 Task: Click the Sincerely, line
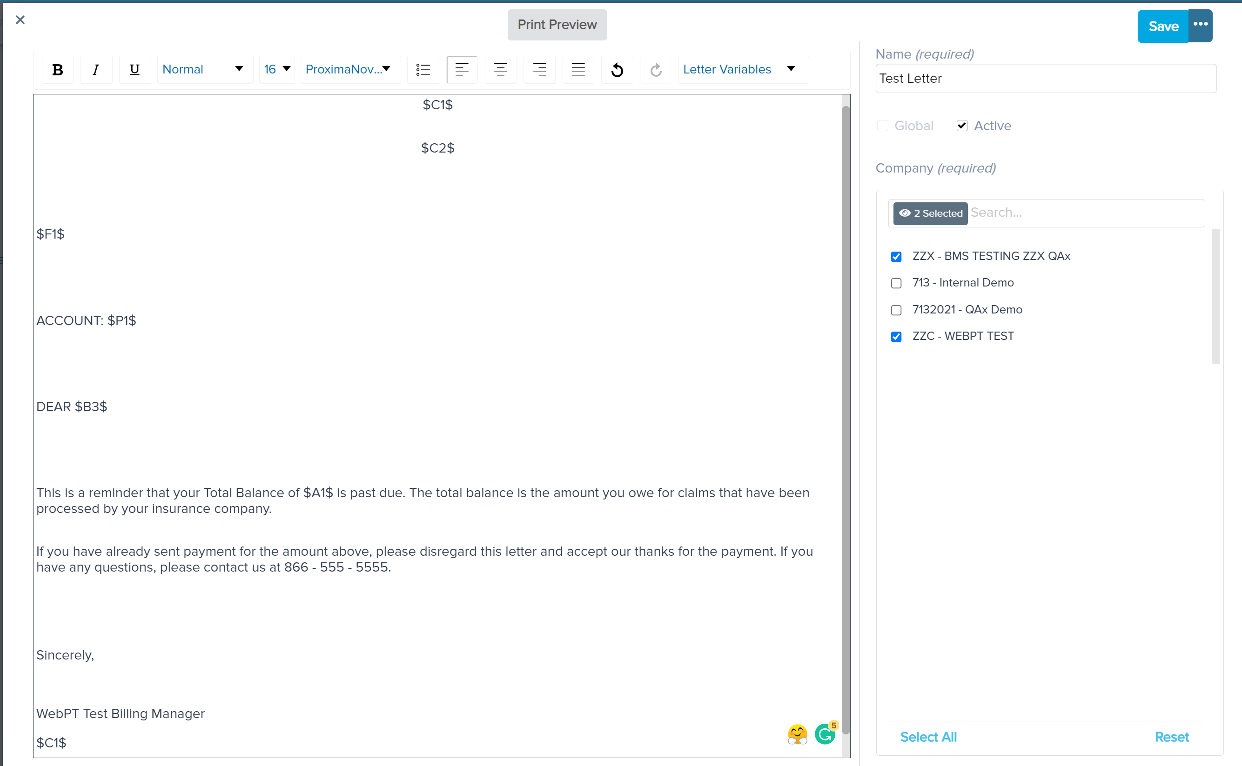(x=65, y=655)
